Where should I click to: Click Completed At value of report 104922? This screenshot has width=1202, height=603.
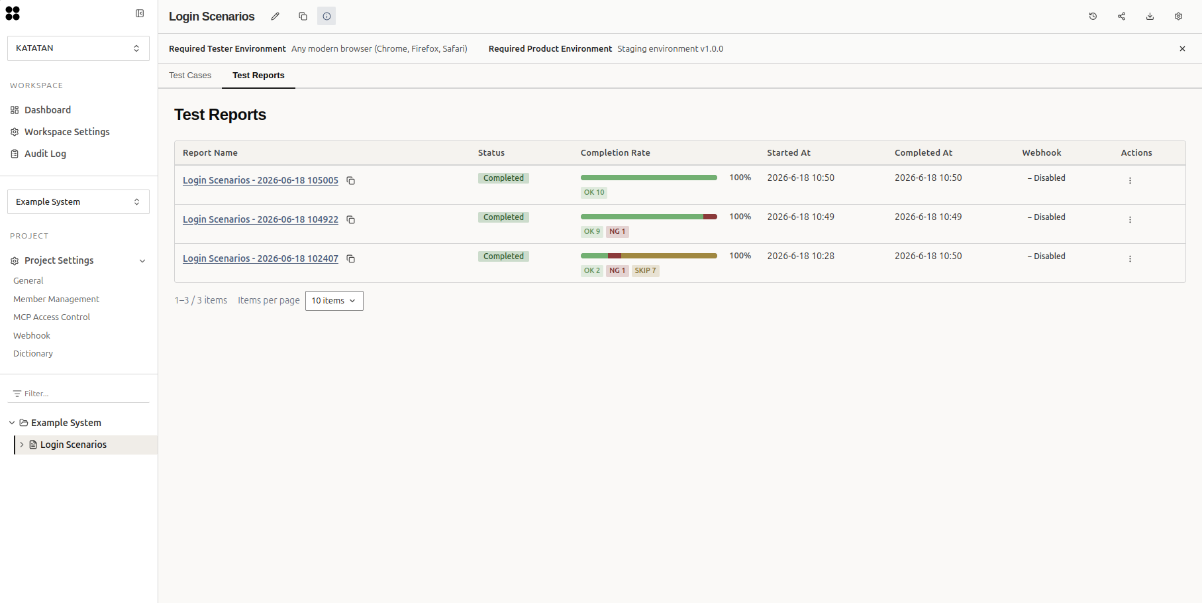[928, 217]
